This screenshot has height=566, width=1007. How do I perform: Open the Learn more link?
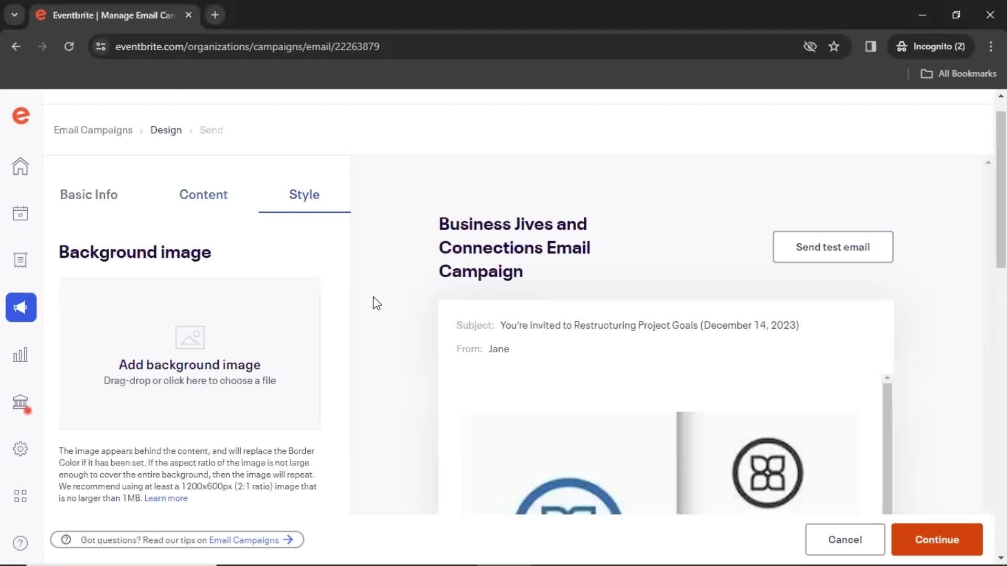pyautogui.click(x=166, y=498)
